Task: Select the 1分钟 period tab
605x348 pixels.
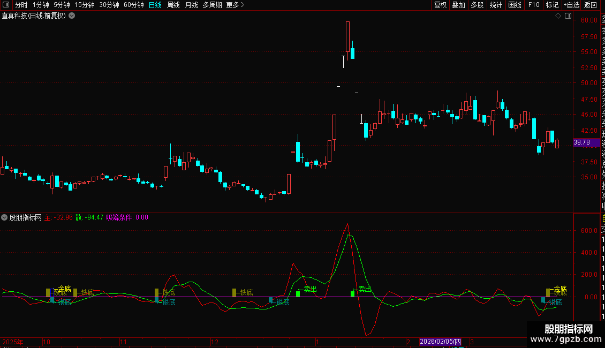Action: [41, 5]
